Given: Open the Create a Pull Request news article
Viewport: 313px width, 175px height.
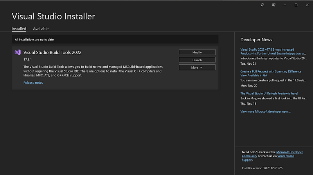Looking at the screenshot, I should pos(271,73).
